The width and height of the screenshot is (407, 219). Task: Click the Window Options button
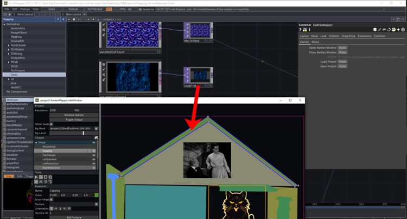point(74,115)
